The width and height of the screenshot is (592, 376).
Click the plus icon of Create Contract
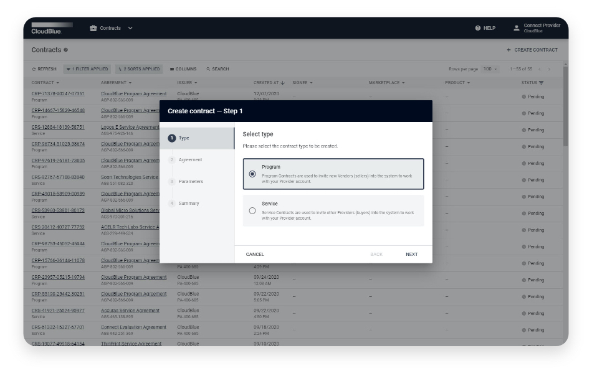pos(508,50)
